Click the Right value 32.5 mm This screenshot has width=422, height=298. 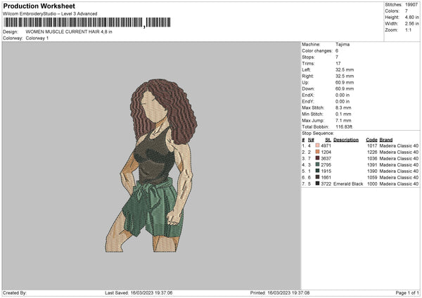345,76
